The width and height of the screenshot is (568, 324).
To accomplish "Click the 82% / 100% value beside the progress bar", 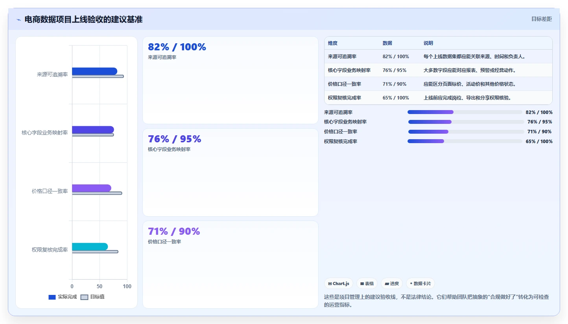I will [x=539, y=112].
